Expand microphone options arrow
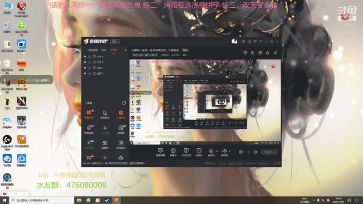Image resolution: width=363 pixels, height=204 pixels. [x=216, y=151]
